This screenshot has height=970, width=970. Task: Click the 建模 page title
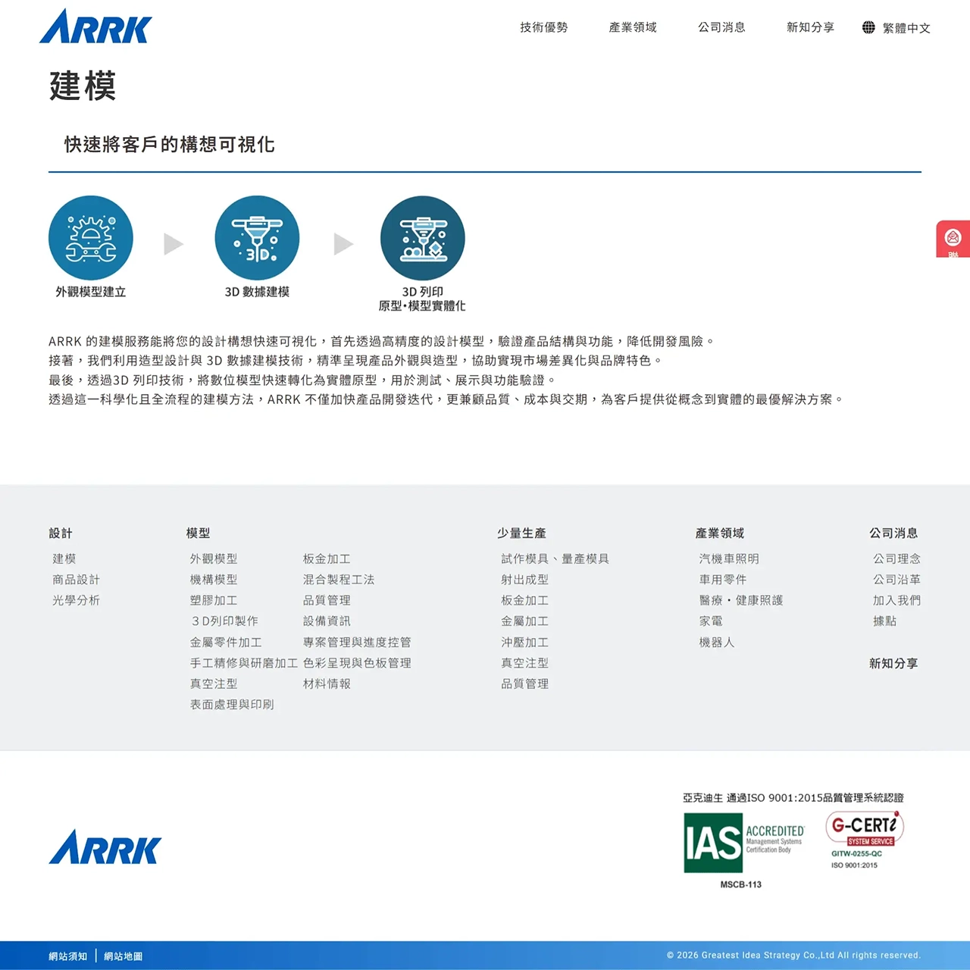(83, 86)
